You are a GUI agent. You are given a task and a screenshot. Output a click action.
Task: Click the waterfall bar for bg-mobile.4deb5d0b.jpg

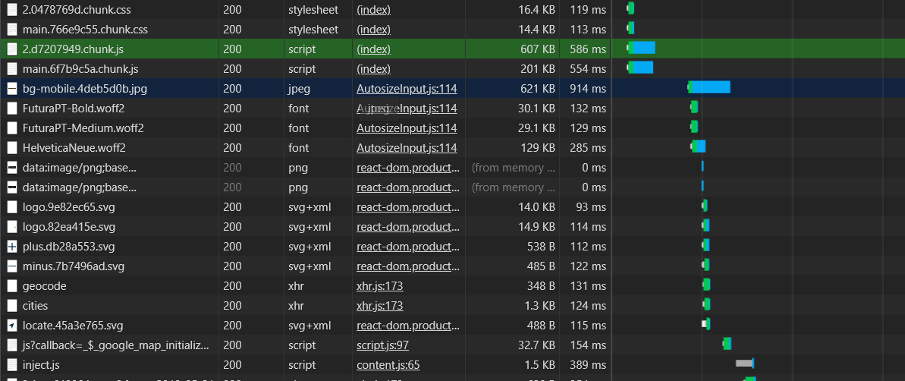tap(710, 87)
